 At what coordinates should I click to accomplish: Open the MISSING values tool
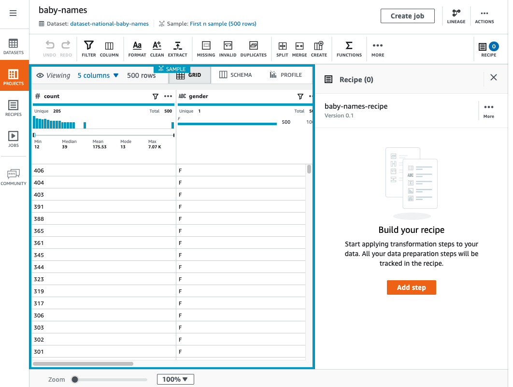(206, 48)
